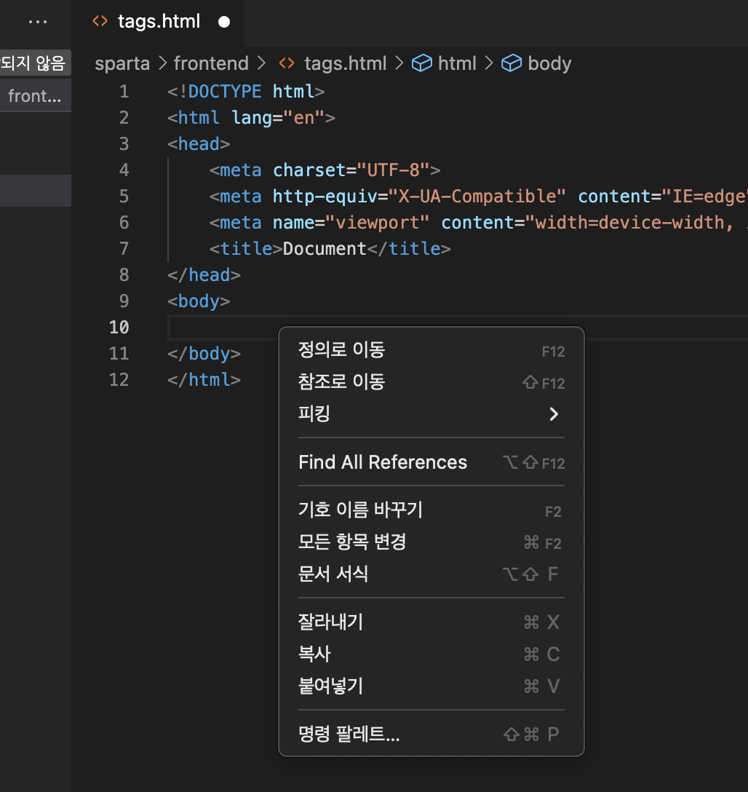Click line number 1 in the gutter
This screenshot has width=748, height=792.
click(124, 92)
